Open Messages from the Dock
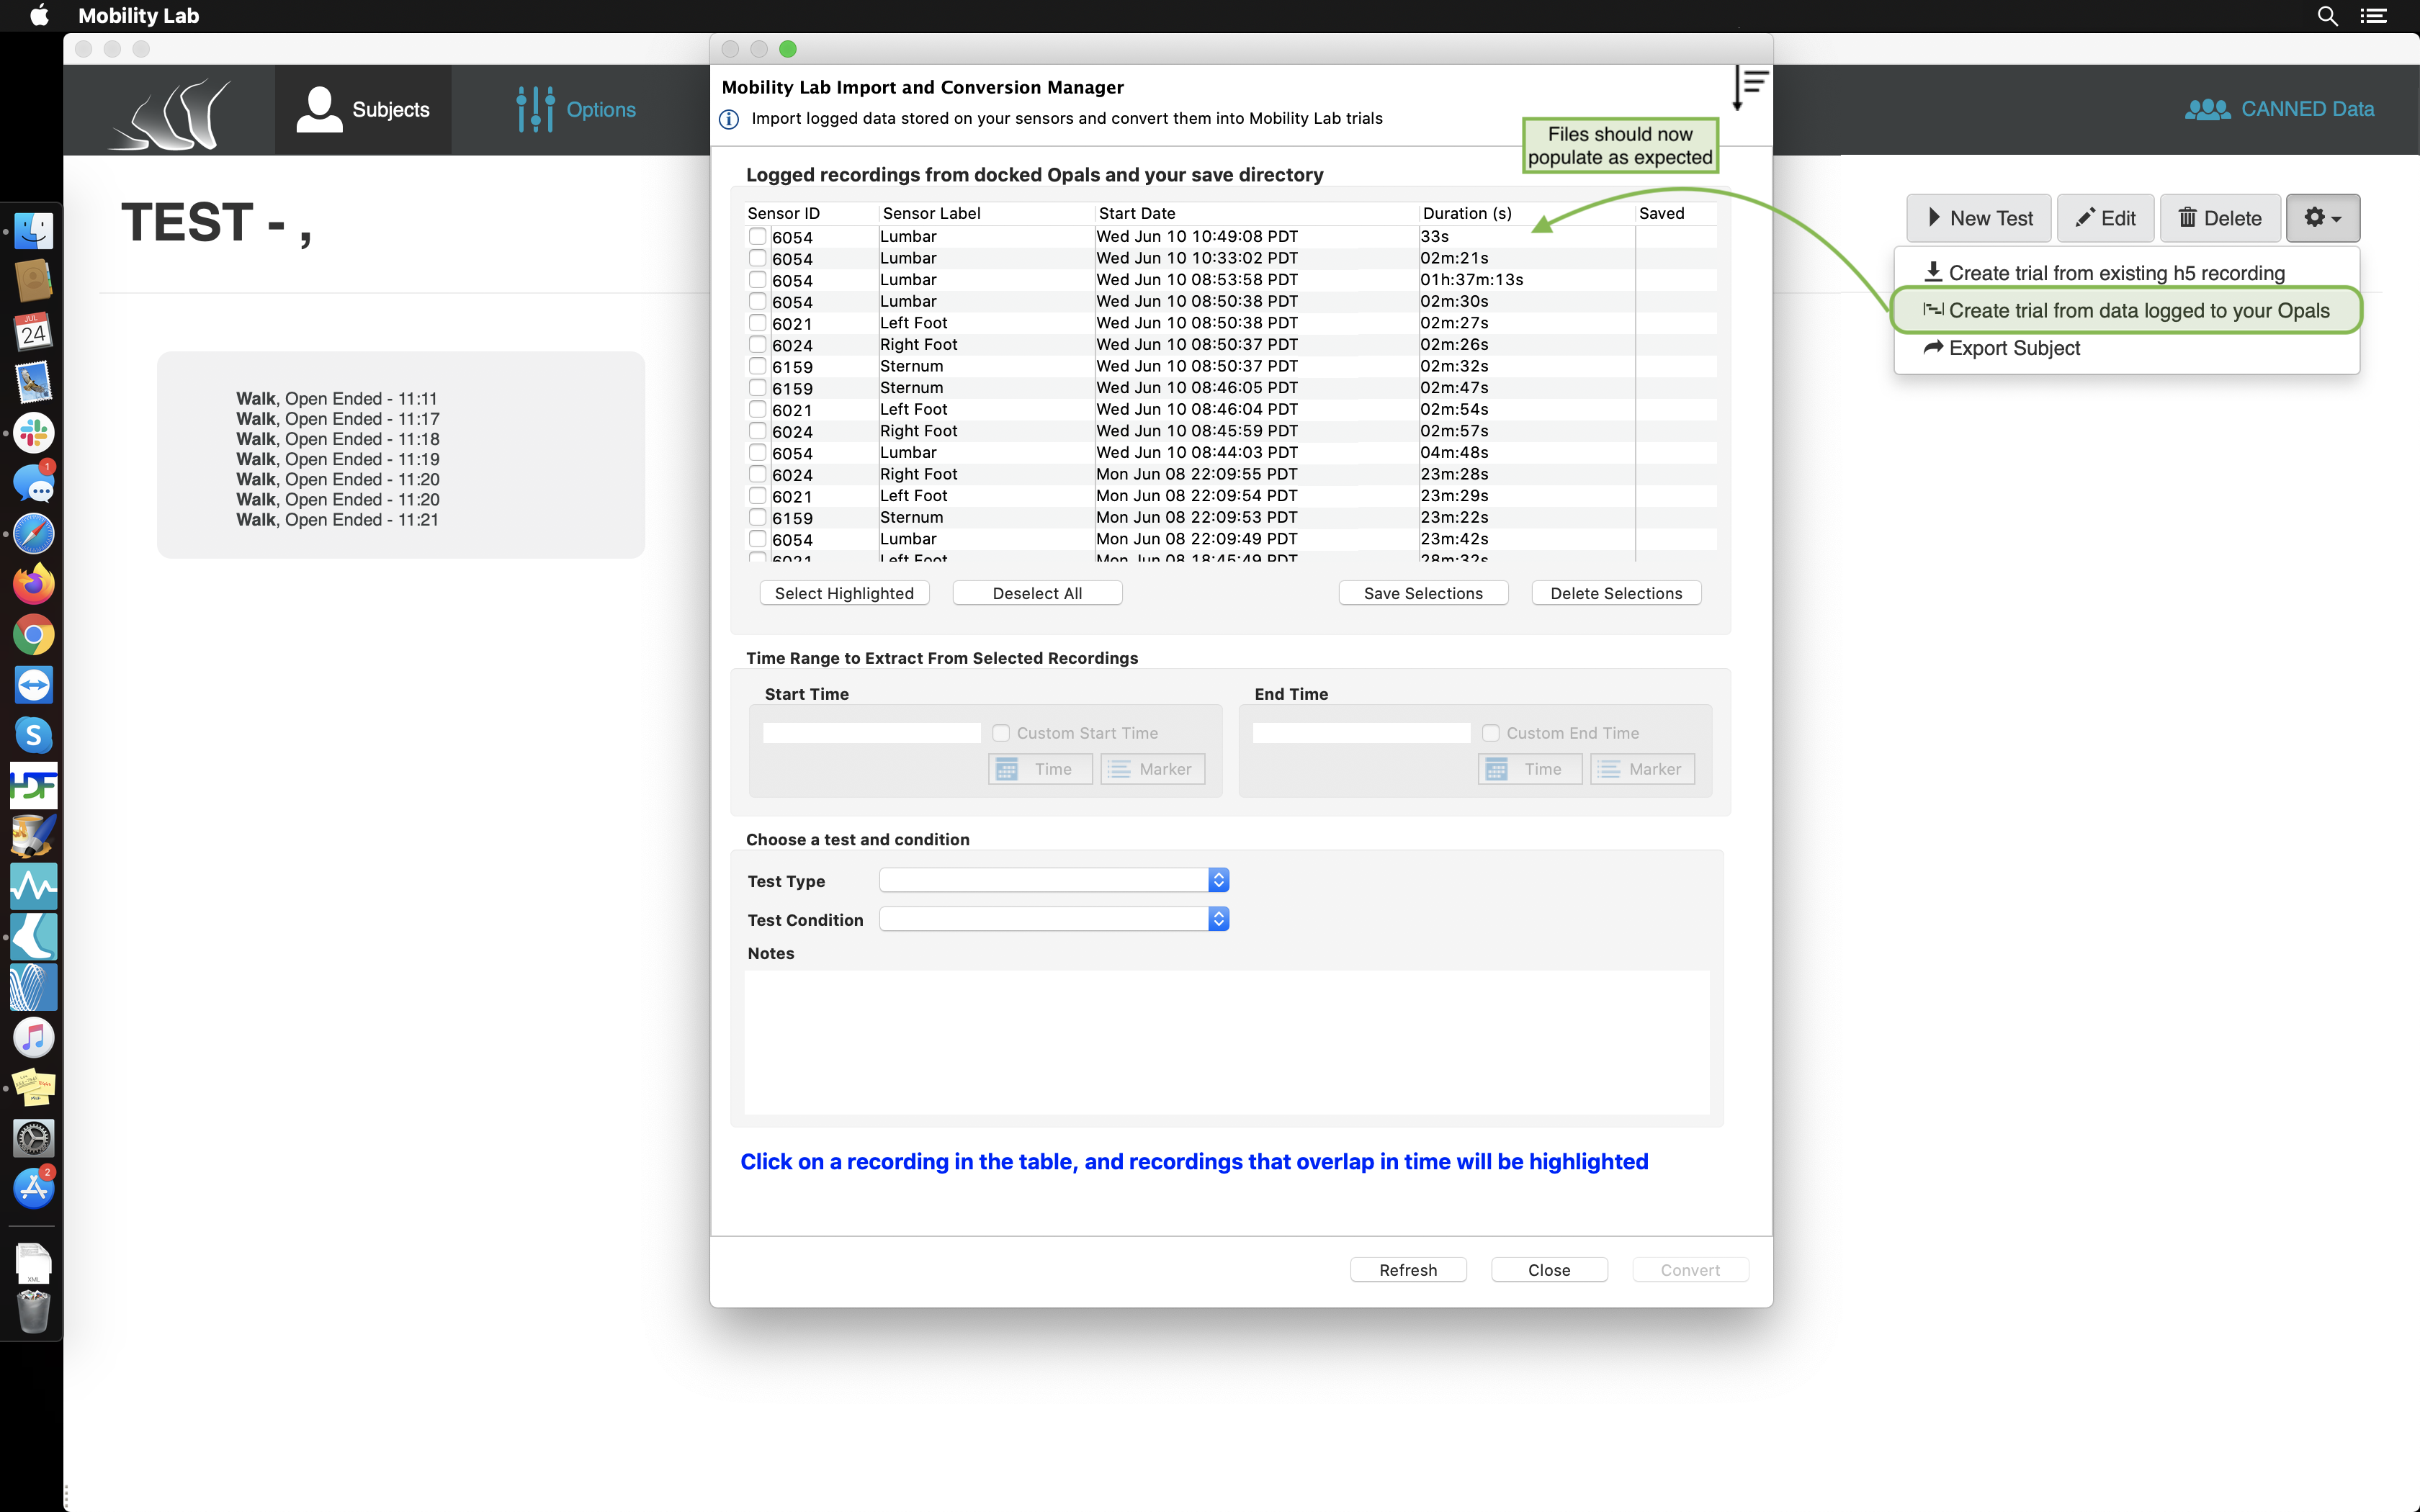 (x=33, y=484)
